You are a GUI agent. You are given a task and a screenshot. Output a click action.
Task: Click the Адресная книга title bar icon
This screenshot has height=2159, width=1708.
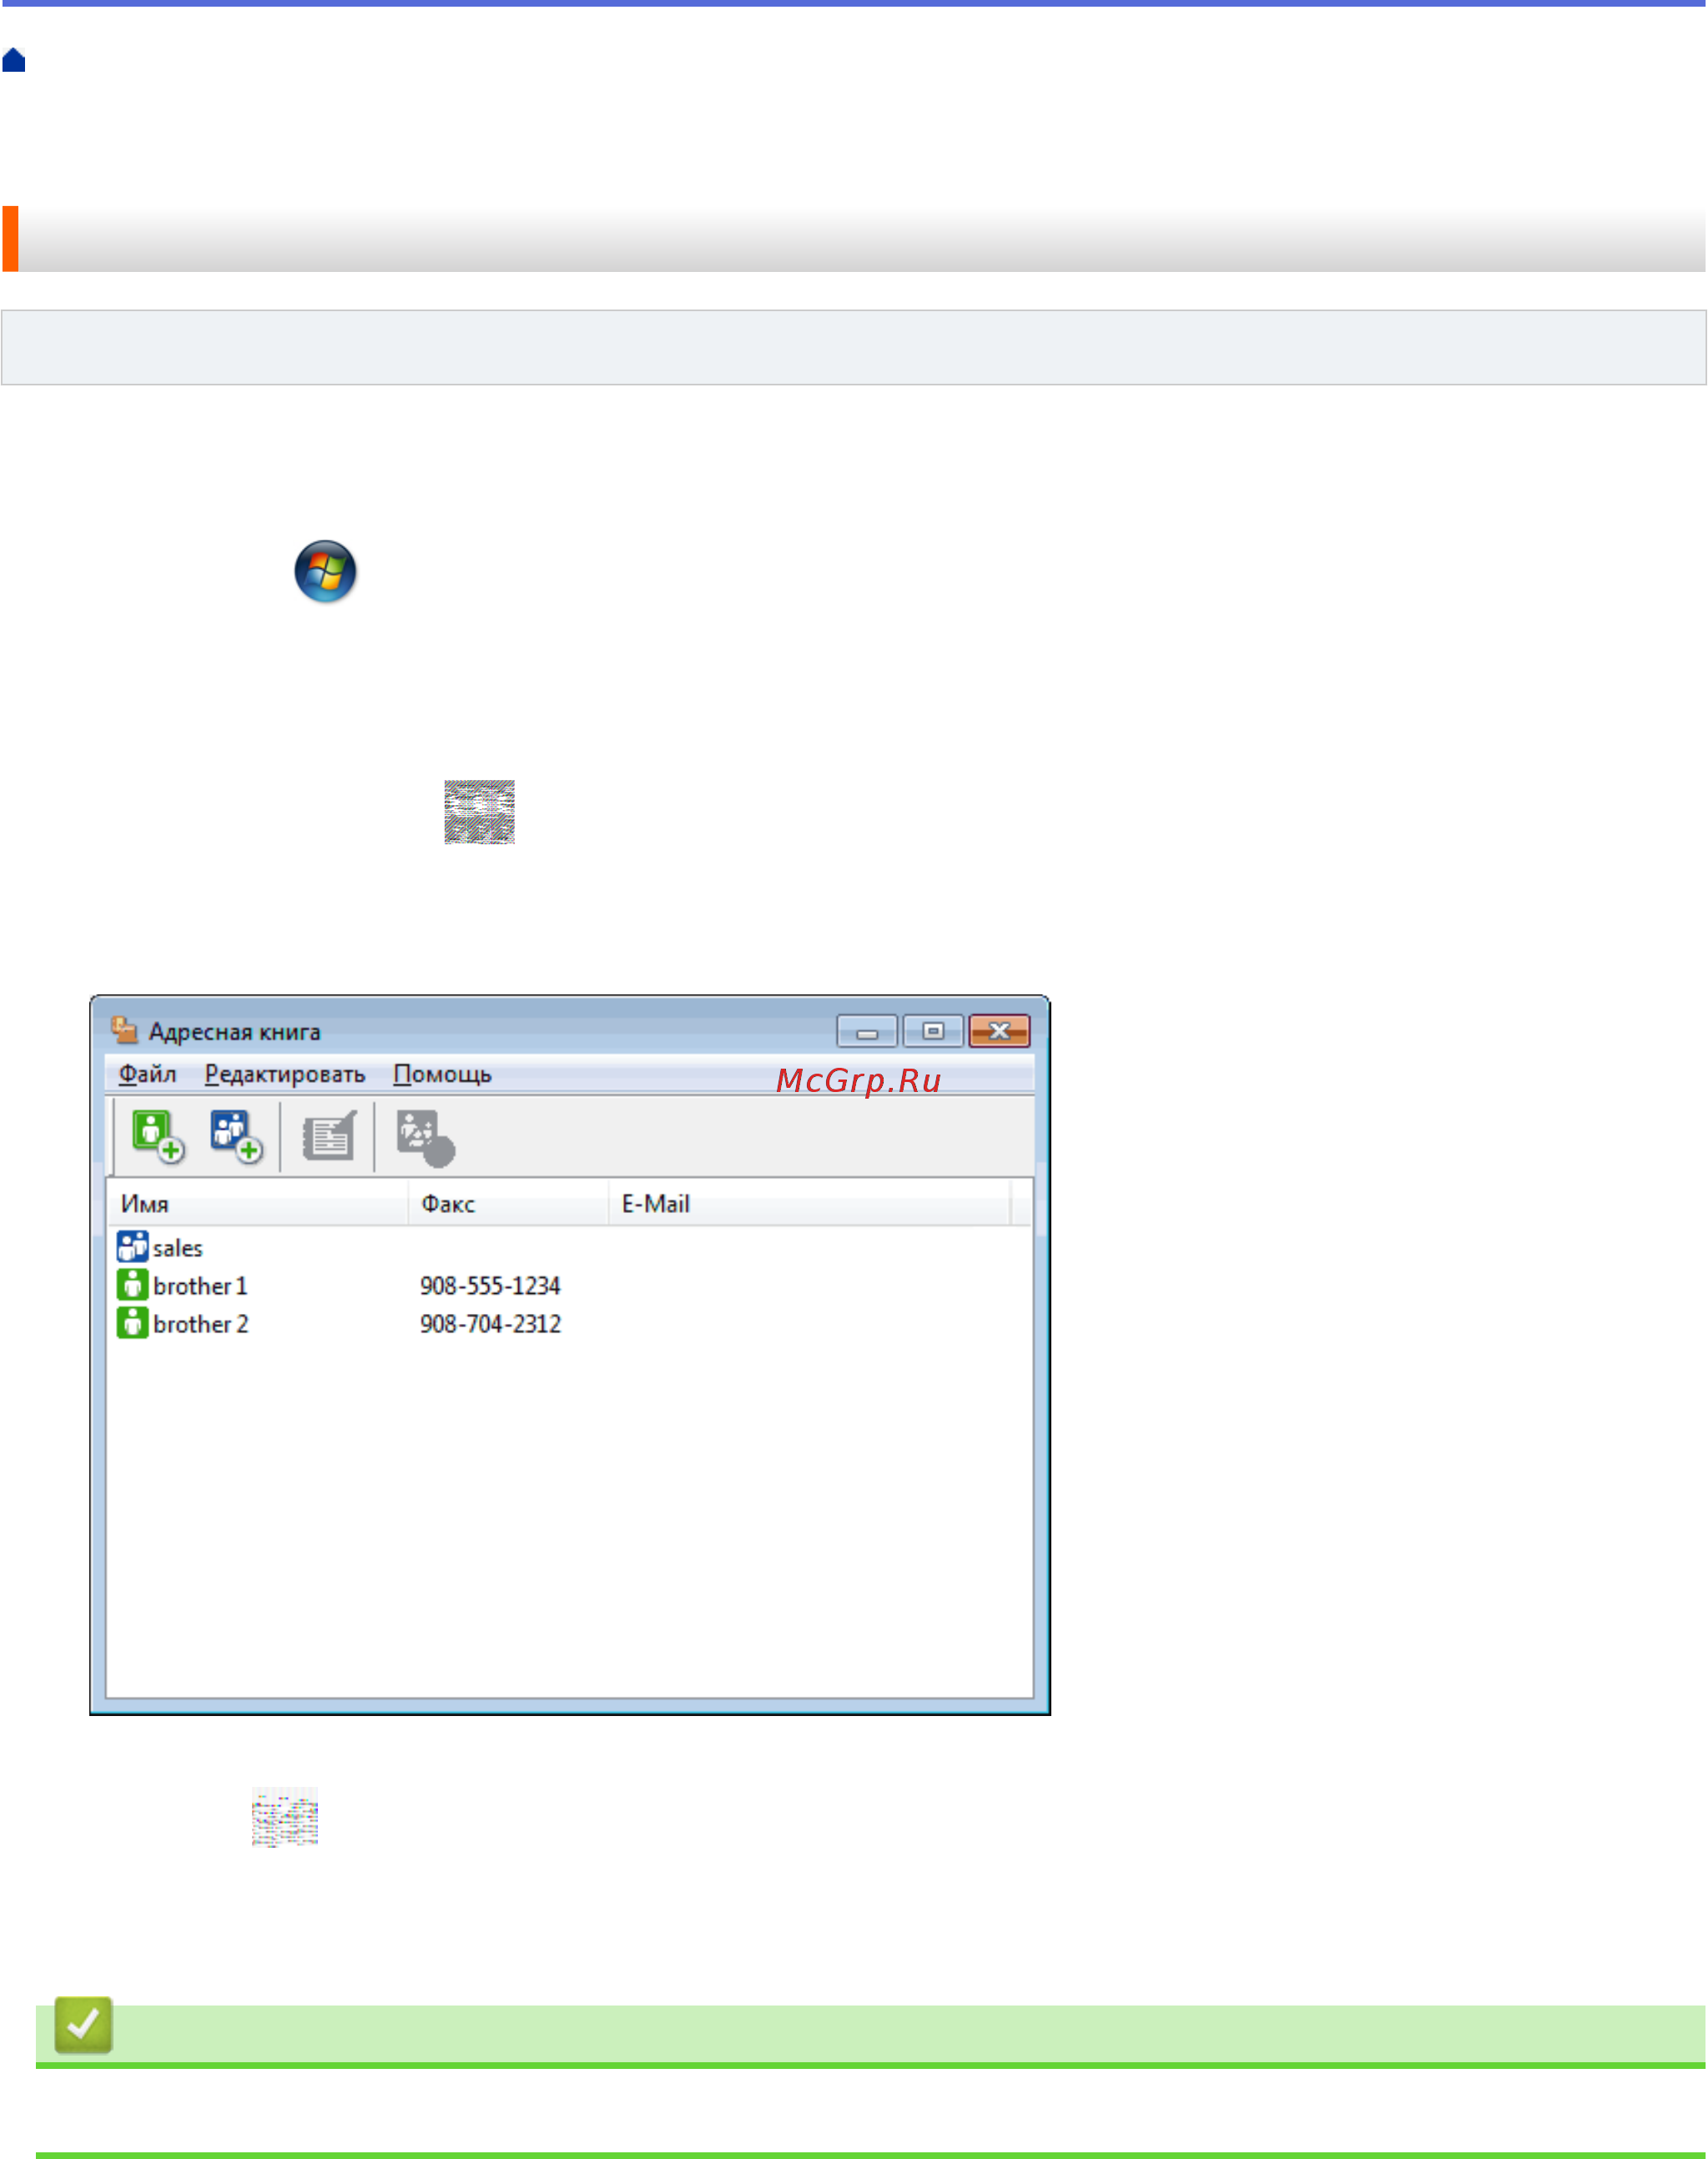tap(124, 1029)
